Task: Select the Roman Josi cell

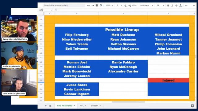Action: (x=77, y=62)
